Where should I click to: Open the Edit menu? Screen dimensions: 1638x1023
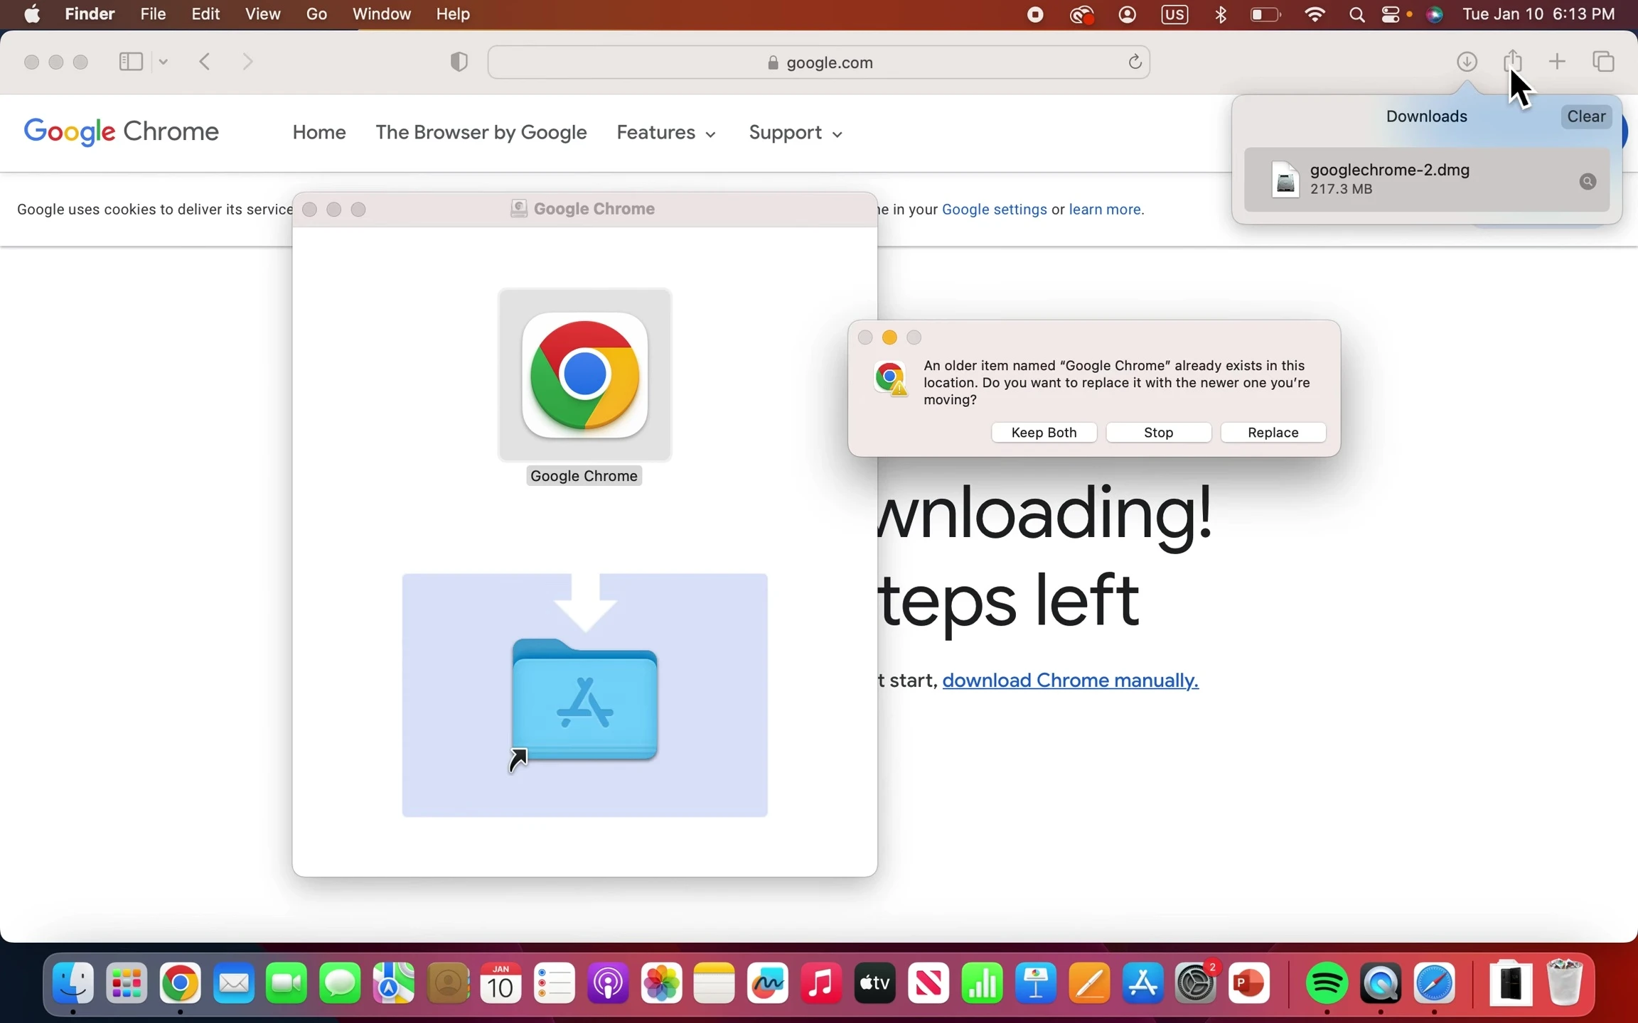(x=205, y=14)
